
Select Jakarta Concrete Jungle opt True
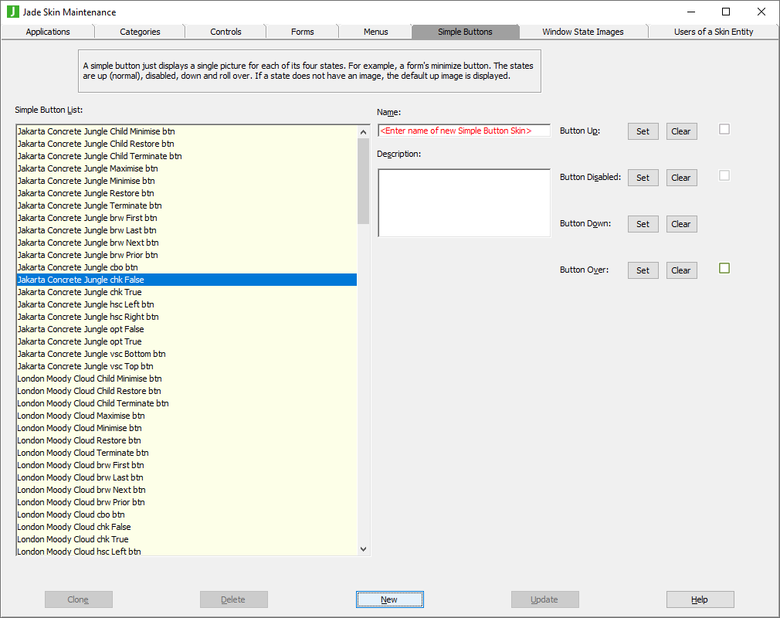[80, 341]
